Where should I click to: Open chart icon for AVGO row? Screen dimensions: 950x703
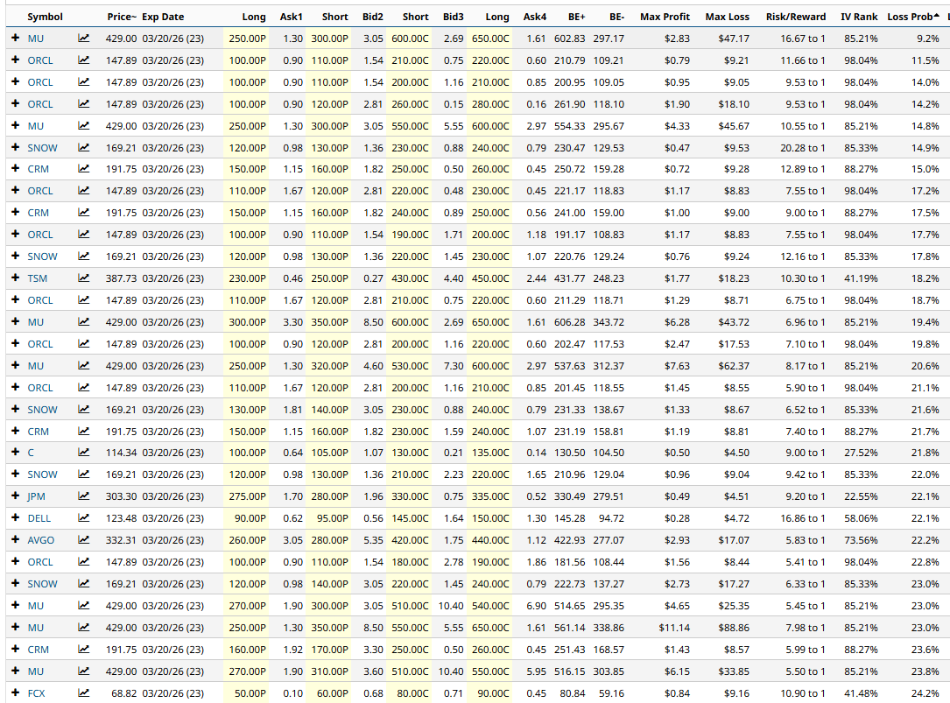tap(83, 540)
